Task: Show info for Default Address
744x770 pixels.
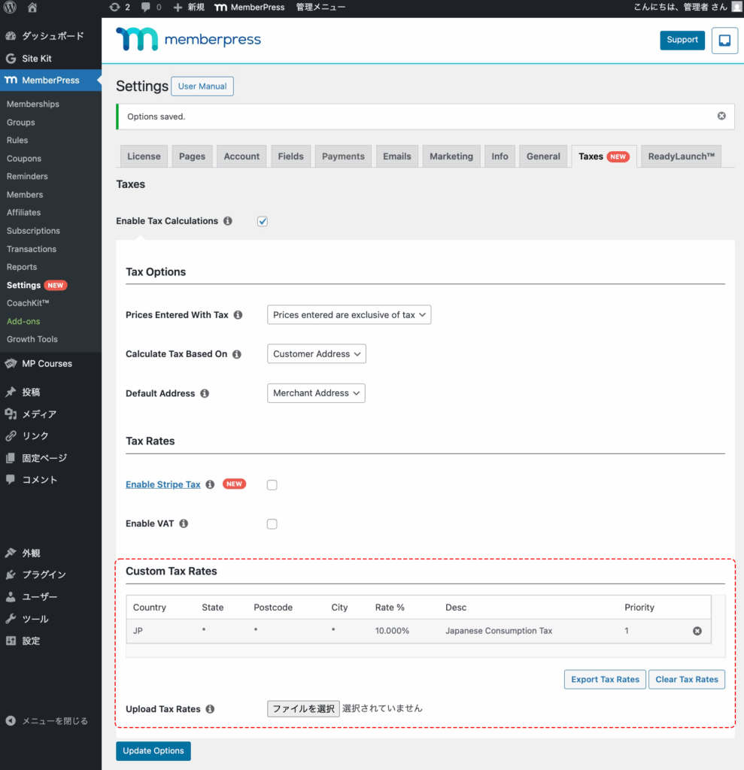Action: point(205,393)
